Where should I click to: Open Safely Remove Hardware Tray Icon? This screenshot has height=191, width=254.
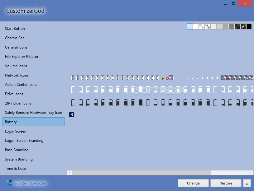point(34,113)
